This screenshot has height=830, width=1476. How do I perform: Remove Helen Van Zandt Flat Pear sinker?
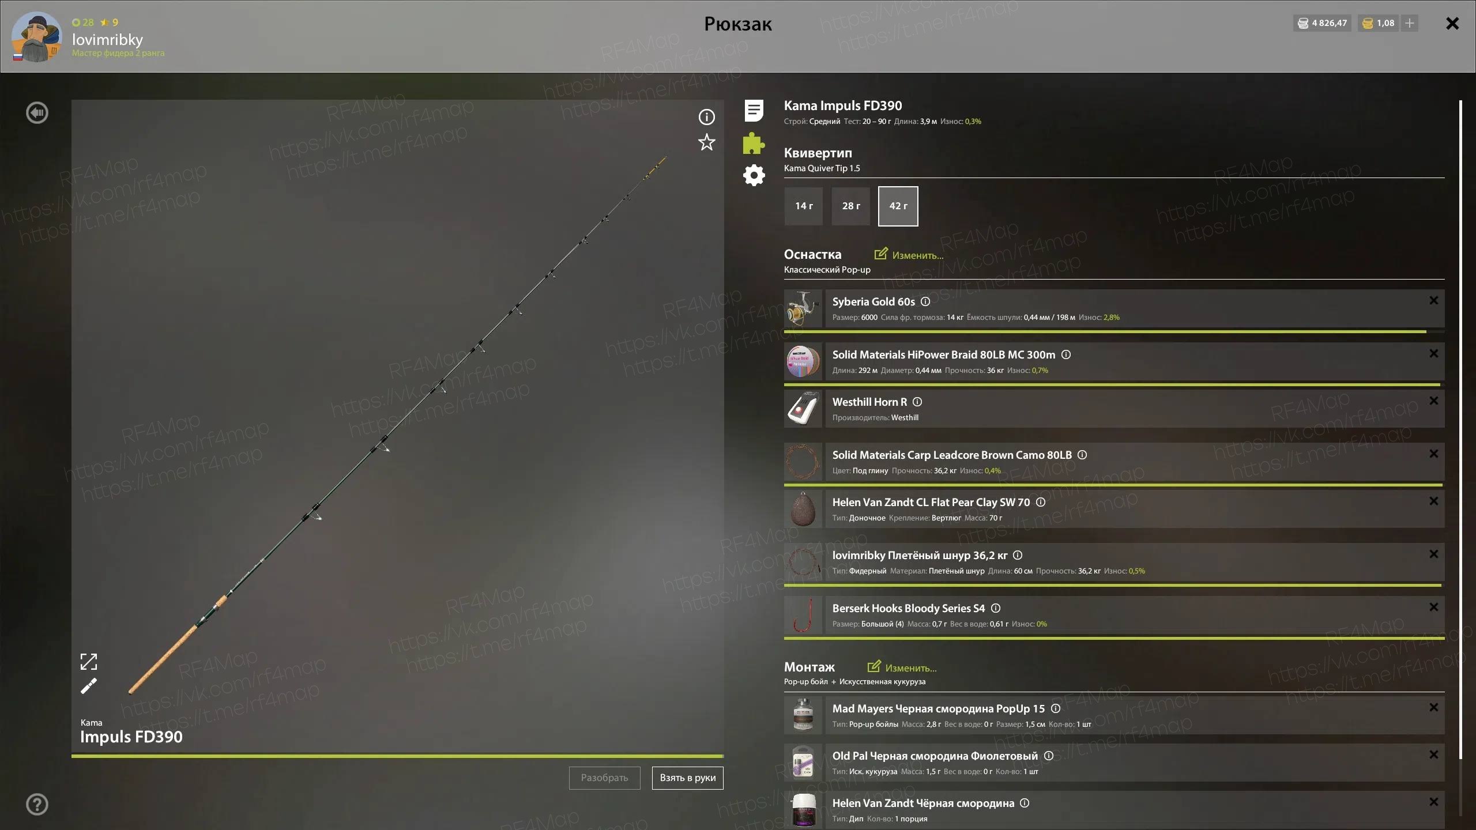(1433, 501)
